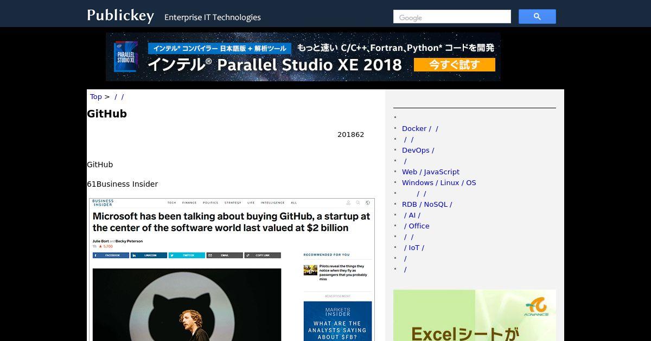Viewport: 651px width, 341px height.
Task: Click the Twitter share button in screenshot
Action: (187, 255)
